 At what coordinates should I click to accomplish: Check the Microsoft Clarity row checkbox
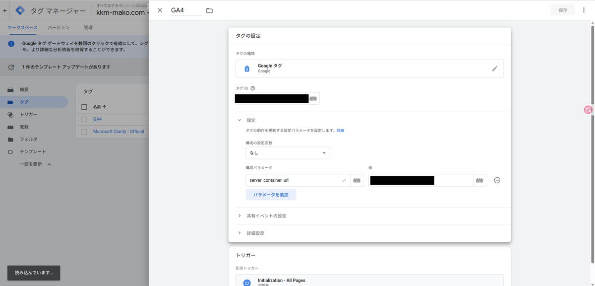[84, 132]
